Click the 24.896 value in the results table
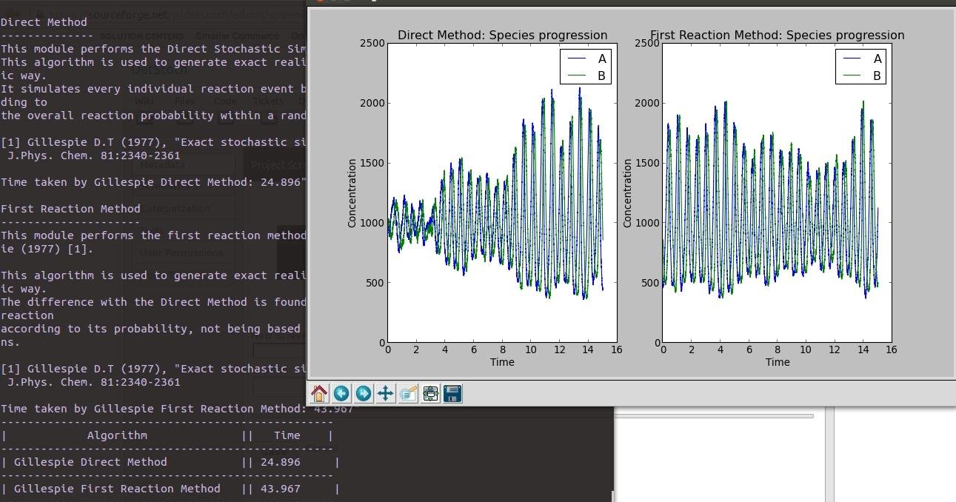This screenshot has width=956, height=502. tap(280, 462)
